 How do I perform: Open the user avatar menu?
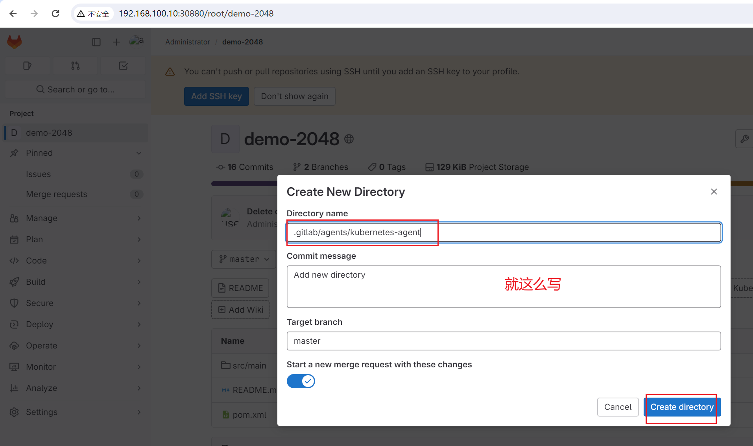click(x=137, y=41)
